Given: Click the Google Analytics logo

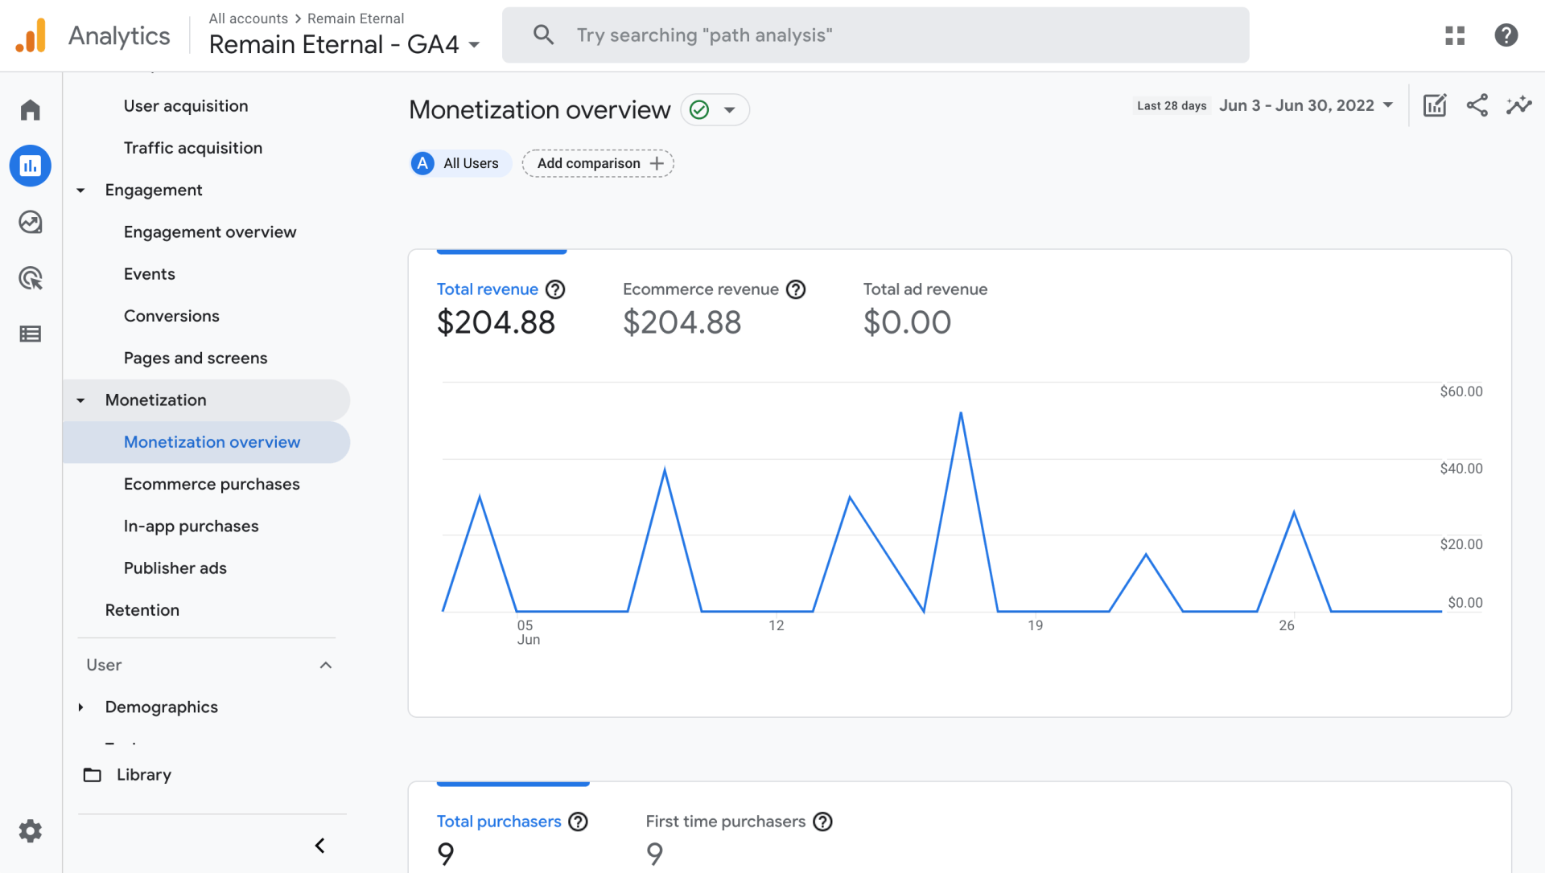Looking at the screenshot, I should 31,35.
